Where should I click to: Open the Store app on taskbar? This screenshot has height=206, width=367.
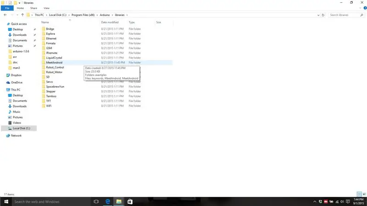tap(130, 201)
